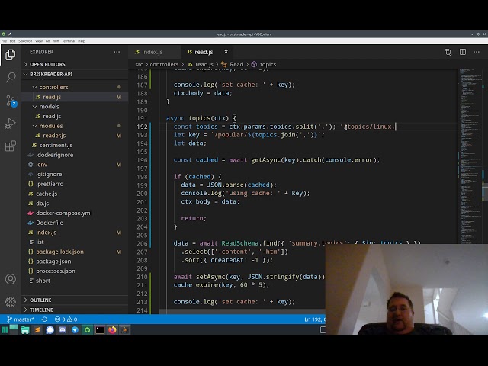Image resolution: width=488 pixels, height=366 pixels.
Task: Open Explorer views and more actions ellipsis
Action: 117,52
